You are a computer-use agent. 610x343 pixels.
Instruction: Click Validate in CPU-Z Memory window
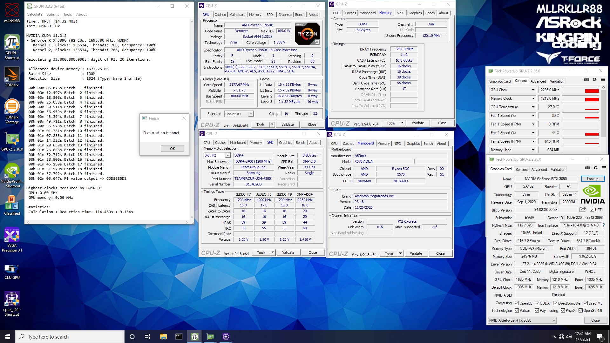(418, 123)
